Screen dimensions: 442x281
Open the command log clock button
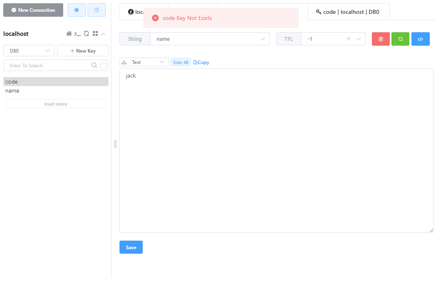click(x=97, y=10)
